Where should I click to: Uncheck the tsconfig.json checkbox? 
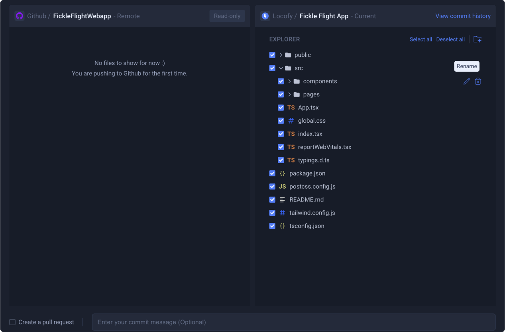tap(272, 226)
